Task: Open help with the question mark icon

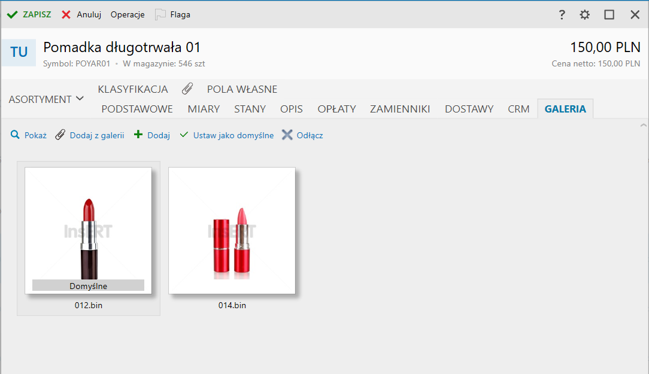Action: pyautogui.click(x=562, y=15)
